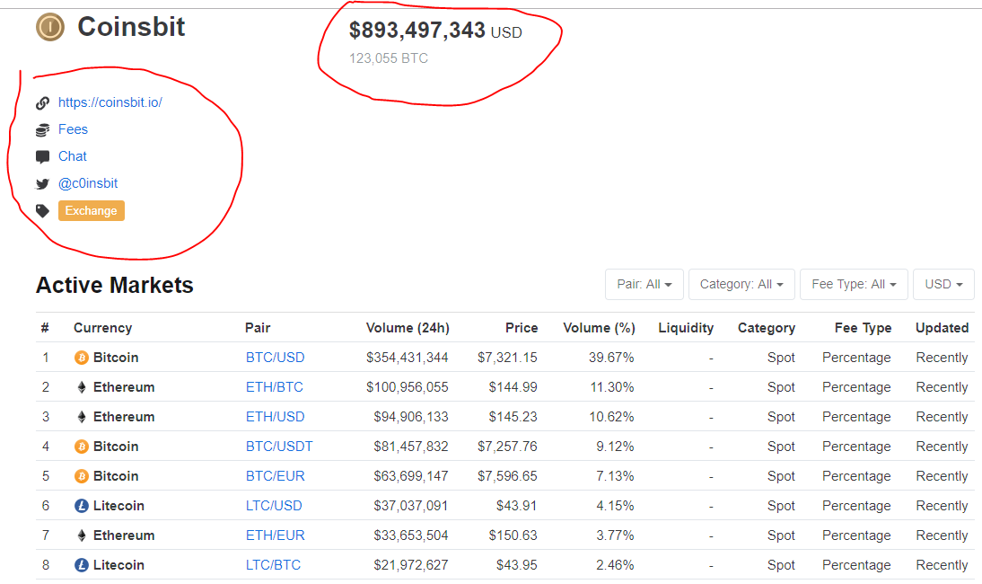Image resolution: width=982 pixels, height=584 pixels.
Task: Click the Bitcoin icon in the BTC/EUR row
Action: coord(82,476)
